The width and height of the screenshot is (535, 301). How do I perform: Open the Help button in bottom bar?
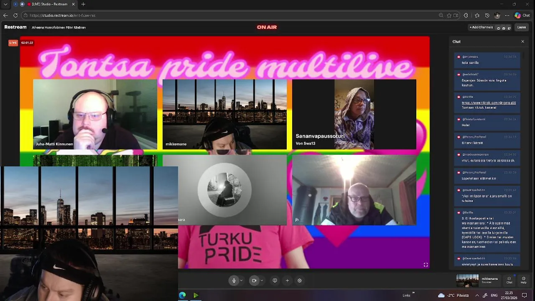point(524,280)
